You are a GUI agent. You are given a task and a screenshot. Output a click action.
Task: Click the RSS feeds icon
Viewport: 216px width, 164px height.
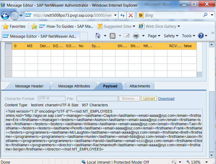112,36
